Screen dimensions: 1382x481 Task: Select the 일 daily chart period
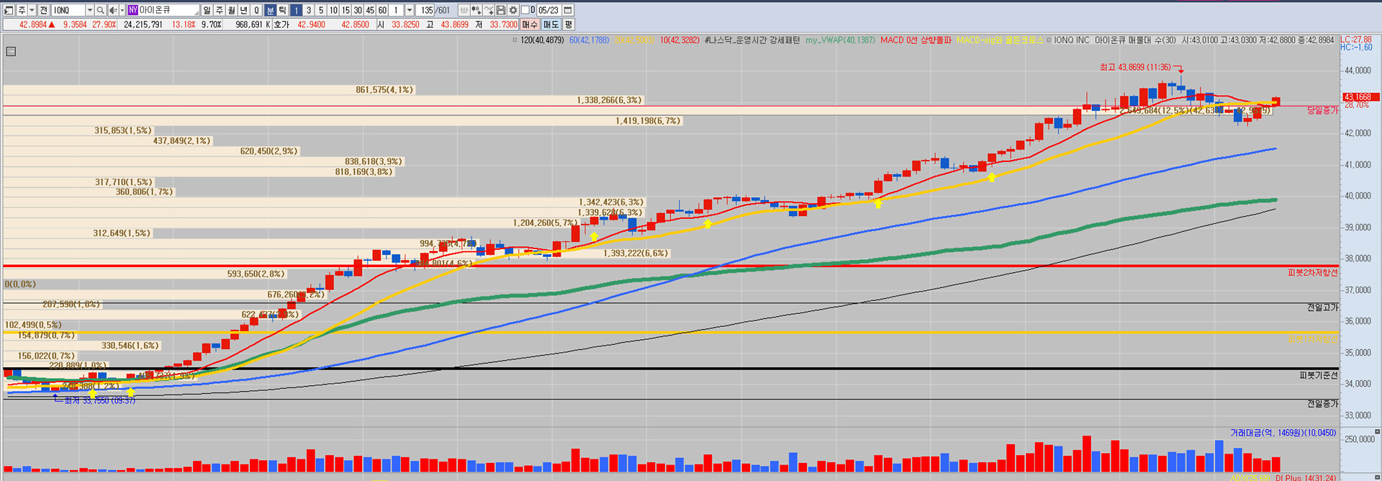pos(207,10)
